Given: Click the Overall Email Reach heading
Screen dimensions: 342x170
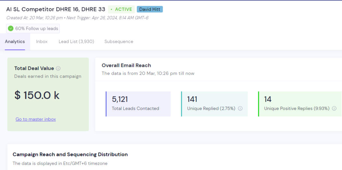Looking at the screenshot, I should point(126,65).
